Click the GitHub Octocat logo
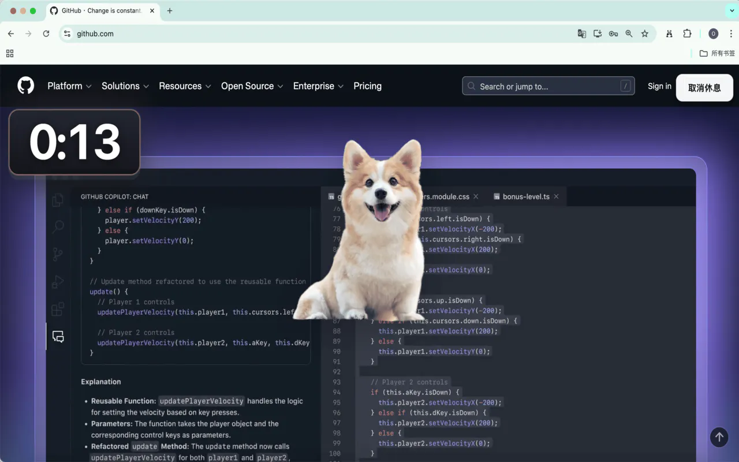The width and height of the screenshot is (739, 462). click(x=25, y=85)
